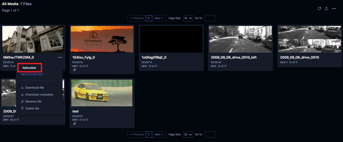Open the 2009_09_08_drive_0010_left thumbnail

pos(240,39)
